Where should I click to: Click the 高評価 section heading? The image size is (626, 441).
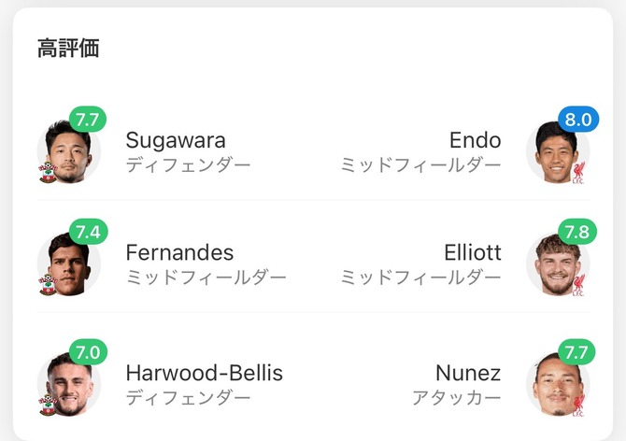(x=68, y=49)
